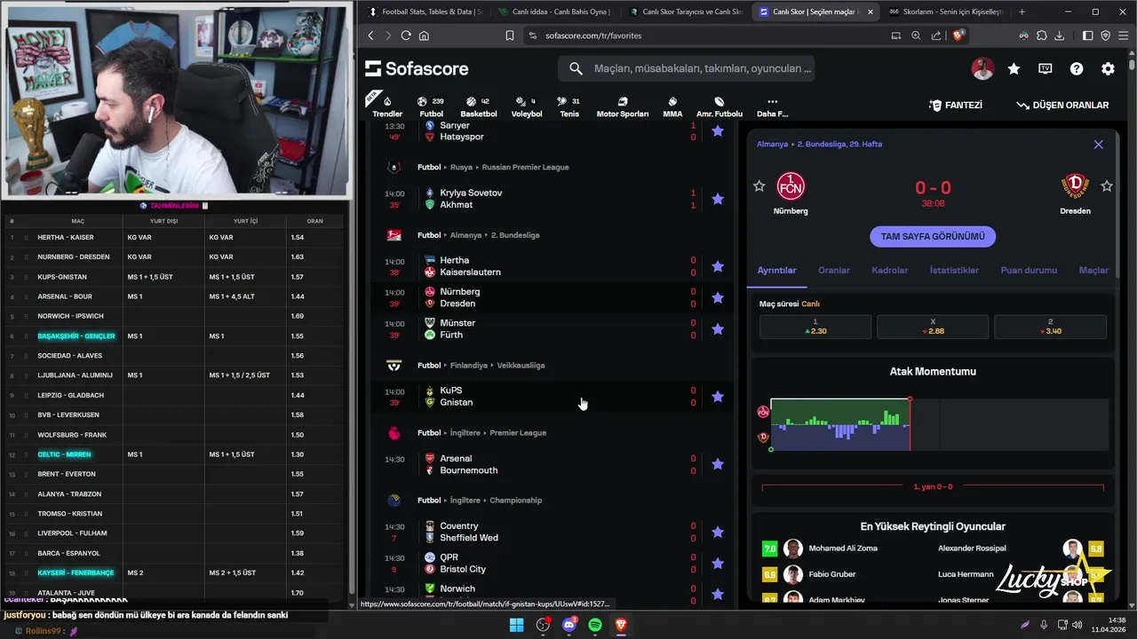Go to browser home page icon

(x=425, y=35)
